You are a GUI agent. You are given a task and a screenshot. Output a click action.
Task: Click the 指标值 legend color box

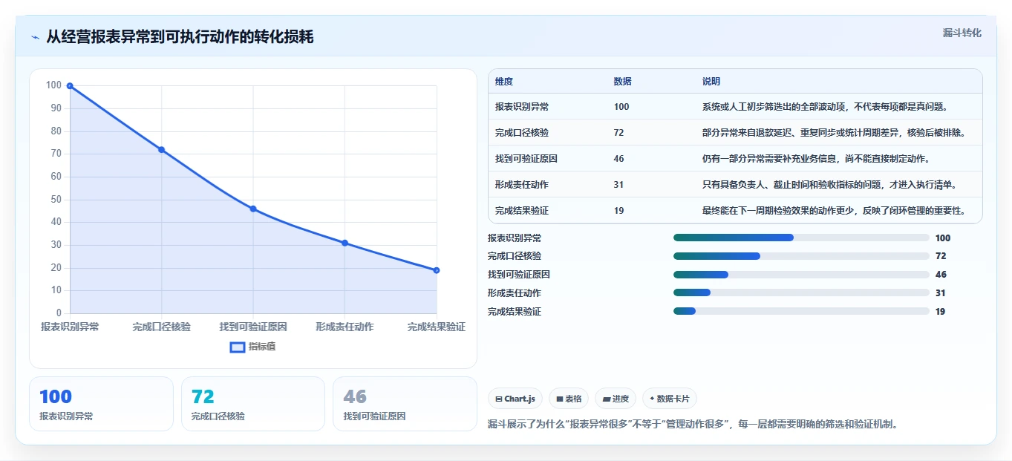pyautogui.click(x=238, y=347)
